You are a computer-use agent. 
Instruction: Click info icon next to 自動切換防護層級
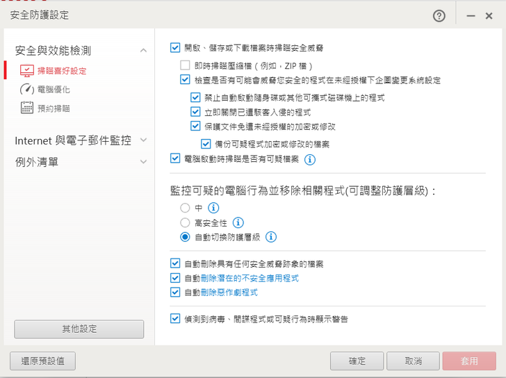click(x=271, y=237)
